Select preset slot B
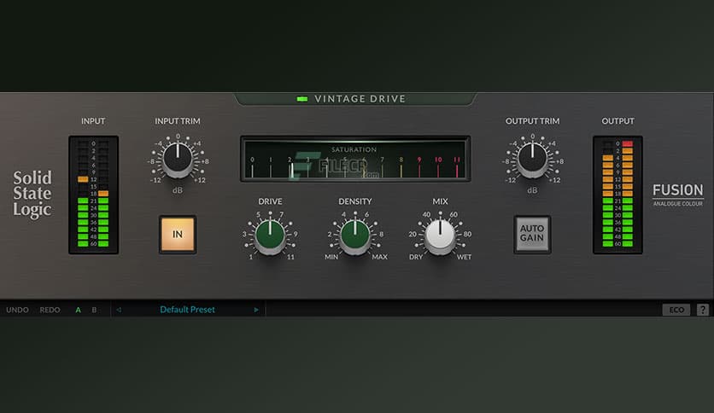The height and width of the screenshot is (413, 714). coord(94,310)
